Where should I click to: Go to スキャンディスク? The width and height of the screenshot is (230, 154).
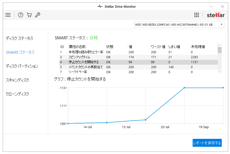(17, 80)
